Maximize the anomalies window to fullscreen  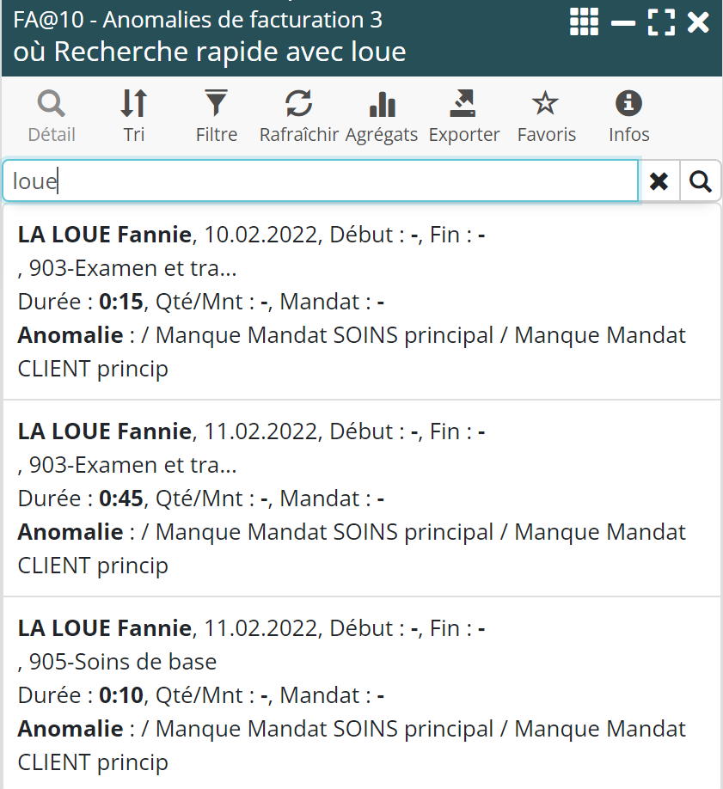(660, 22)
